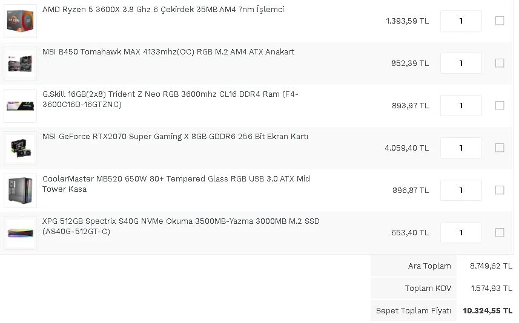Select the G.Skill Trident Z RAM checkbox
This screenshot has height=323, width=519.
click(500, 105)
